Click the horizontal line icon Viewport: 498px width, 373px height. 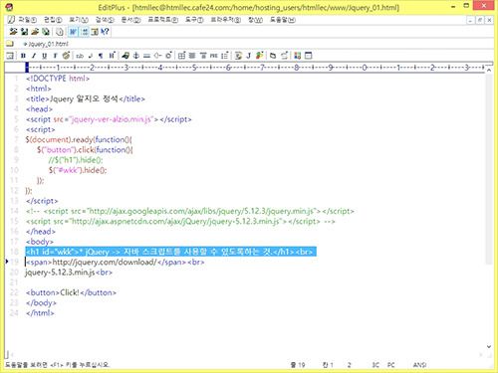point(146,56)
